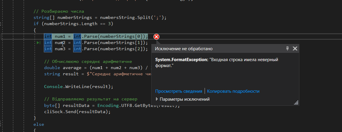
Task: Click the 'if (numberStrings.Length == 3)' line
Action: (x=73, y=24)
